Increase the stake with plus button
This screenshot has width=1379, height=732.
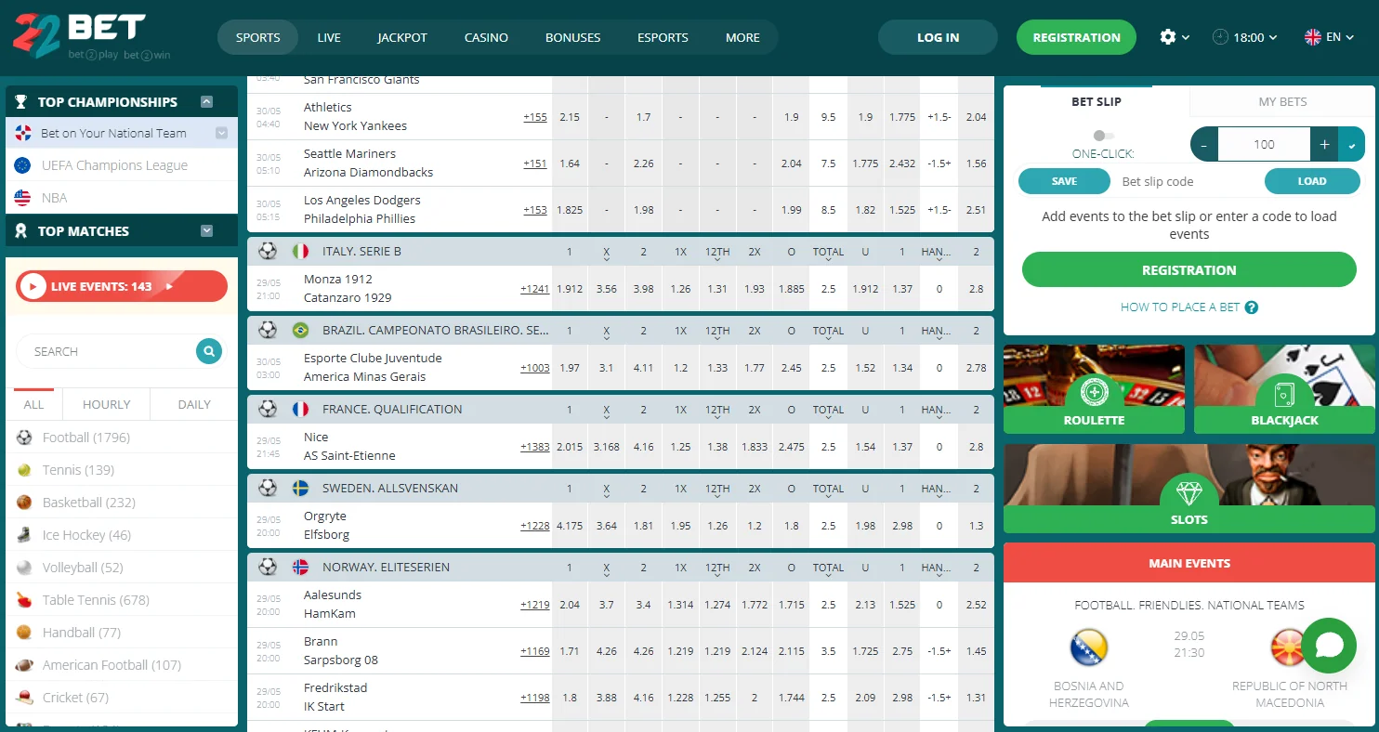[x=1324, y=145]
